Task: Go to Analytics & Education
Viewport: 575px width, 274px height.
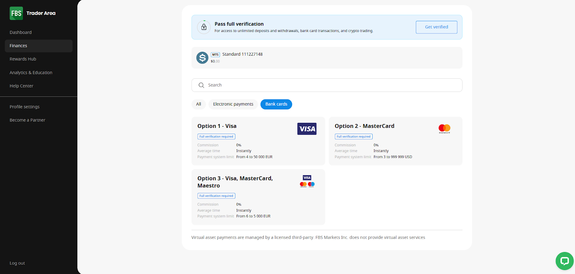Action: coord(31,73)
